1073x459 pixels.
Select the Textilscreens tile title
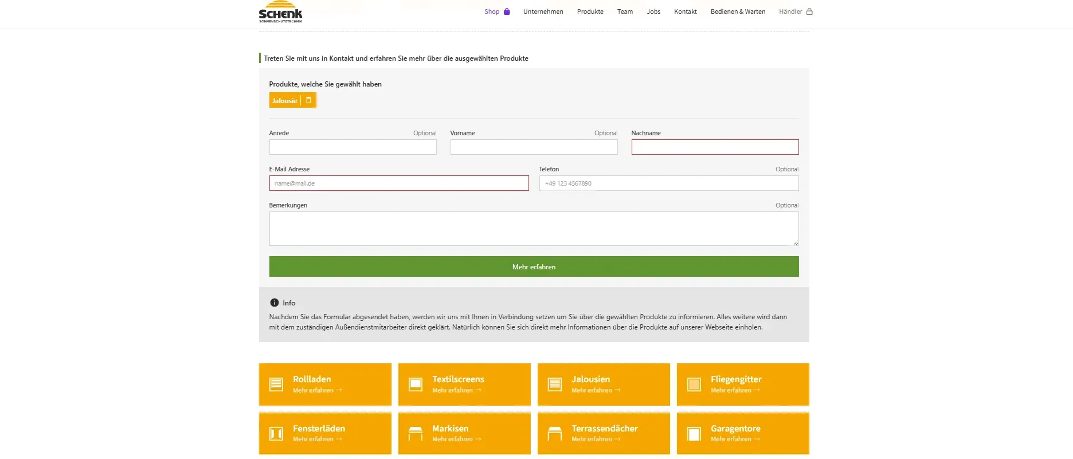(458, 379)
